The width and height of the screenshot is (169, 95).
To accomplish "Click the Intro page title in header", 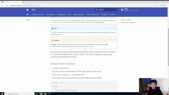I will coord(34,10).
